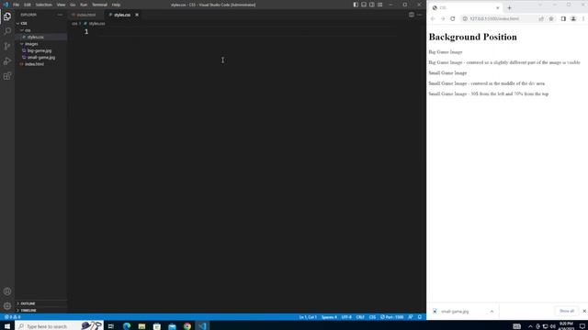Click the split editor icon

412,15
